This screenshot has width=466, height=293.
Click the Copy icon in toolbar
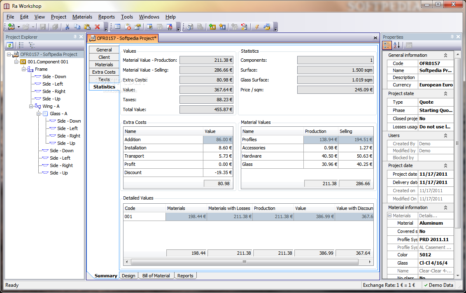(x=77, y=27)
